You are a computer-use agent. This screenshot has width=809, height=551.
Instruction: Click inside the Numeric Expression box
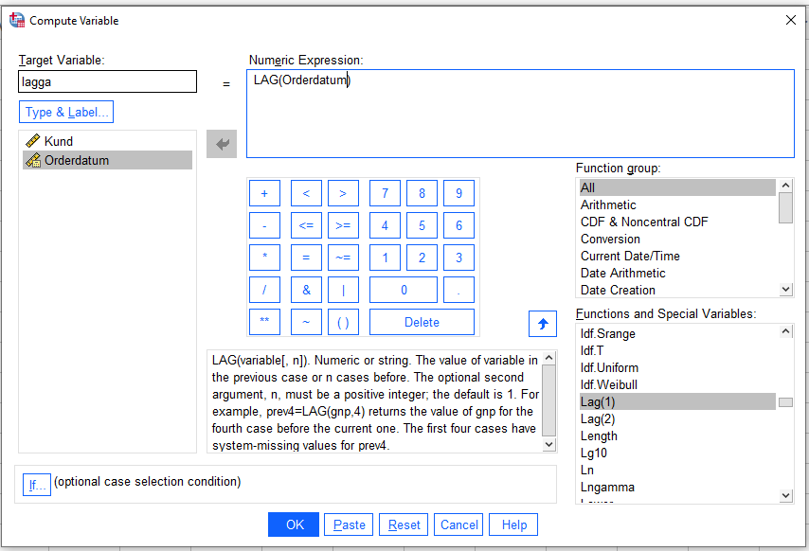coord(520,114)
